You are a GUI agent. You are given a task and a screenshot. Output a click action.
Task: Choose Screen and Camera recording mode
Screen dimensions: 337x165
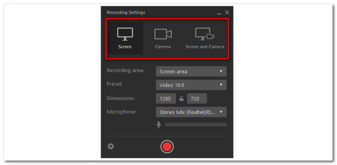(x=205, y=38)
